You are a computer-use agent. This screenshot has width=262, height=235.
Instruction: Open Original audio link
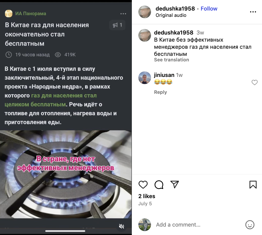pos(171,15)
